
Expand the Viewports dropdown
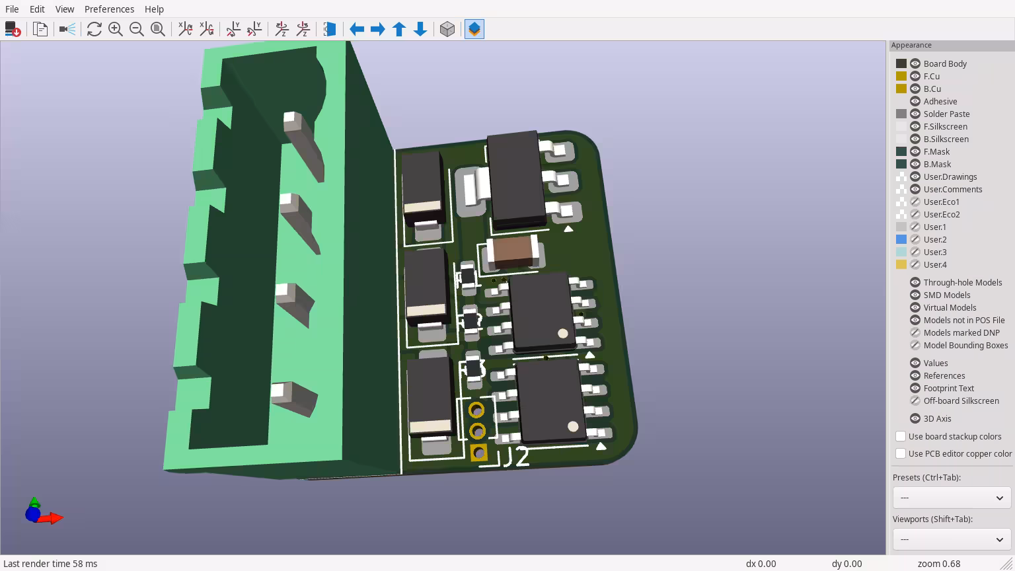(951, 539)
